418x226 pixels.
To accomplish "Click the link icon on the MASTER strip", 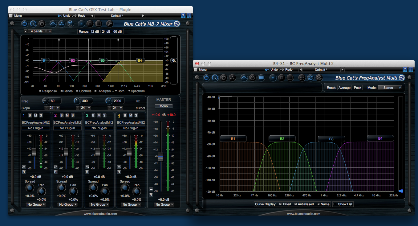I will [151, 190].
